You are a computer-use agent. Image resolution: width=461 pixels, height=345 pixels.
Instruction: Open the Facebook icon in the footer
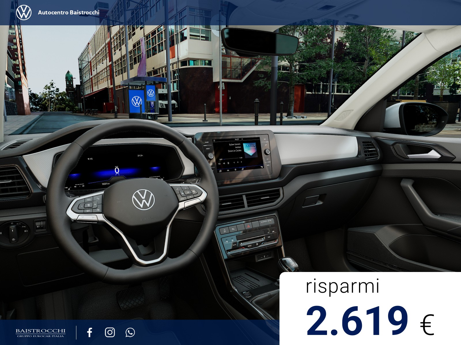(x=90, y=332)
